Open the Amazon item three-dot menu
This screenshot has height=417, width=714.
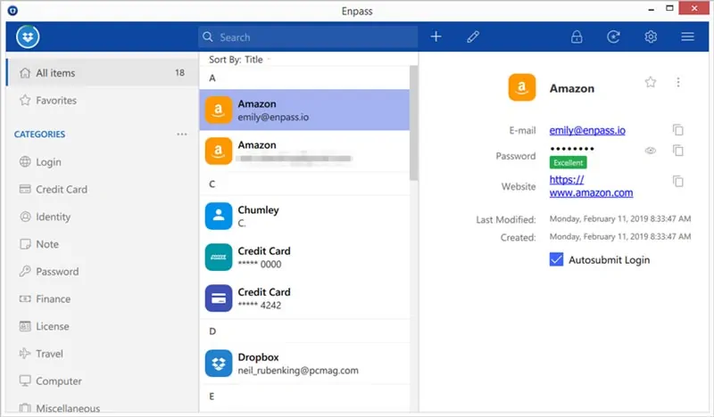tap(678, 82)
